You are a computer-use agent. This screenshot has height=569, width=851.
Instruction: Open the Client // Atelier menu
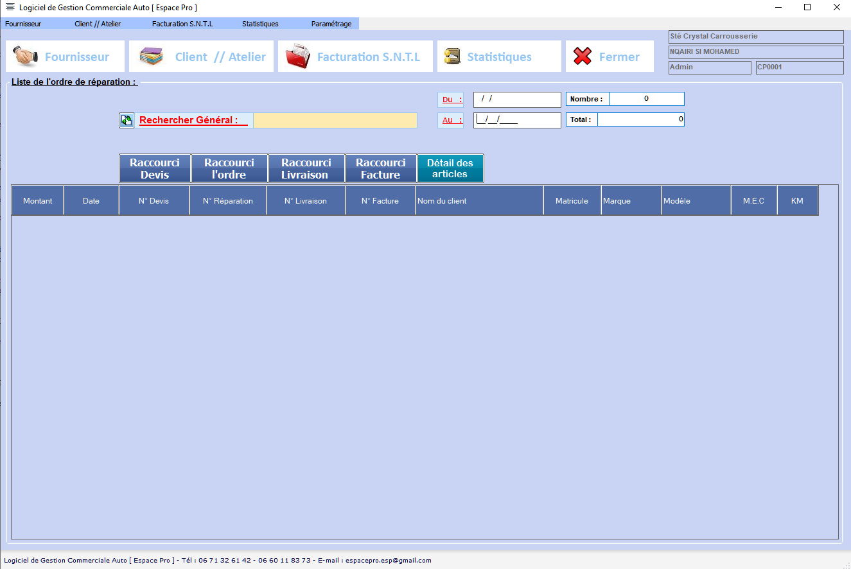tap(98, 24)
